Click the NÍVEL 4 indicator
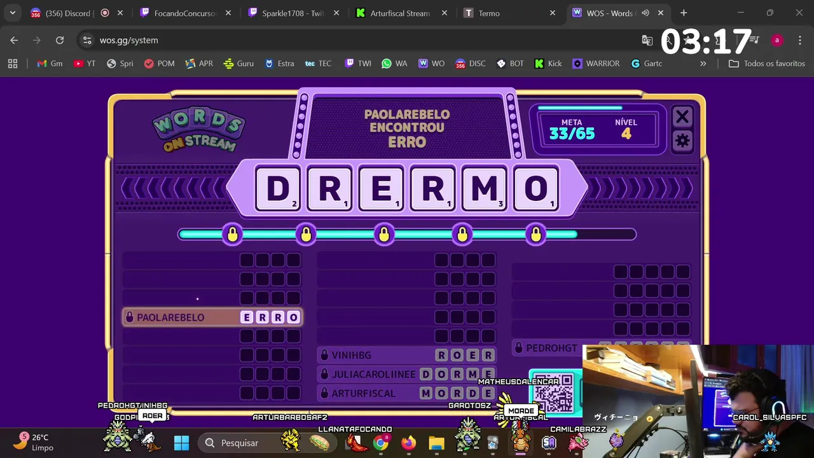The height and width of the screenshot is (458, 814). pyautogui.click(x=626, y=129)
